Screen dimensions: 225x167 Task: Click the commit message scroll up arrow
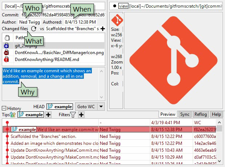click(101, 71)
